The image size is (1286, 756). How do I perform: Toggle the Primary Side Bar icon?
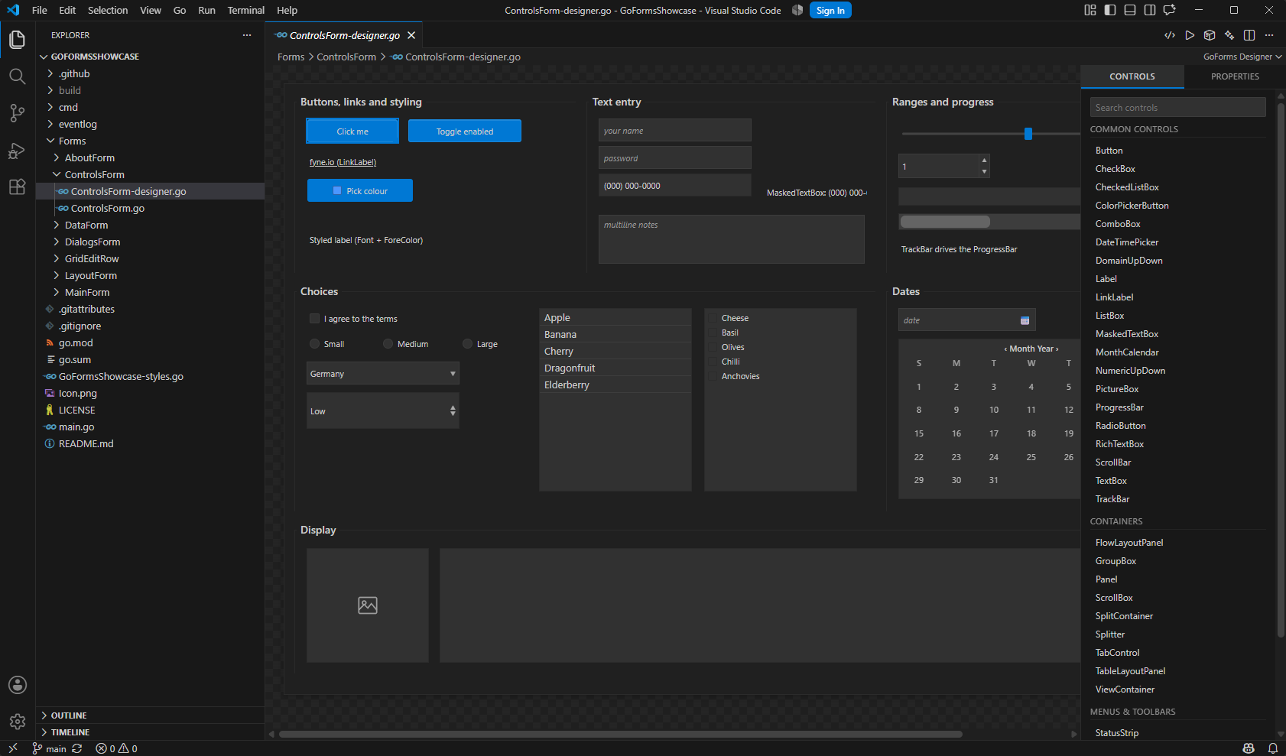click(x=1110, y=10)
